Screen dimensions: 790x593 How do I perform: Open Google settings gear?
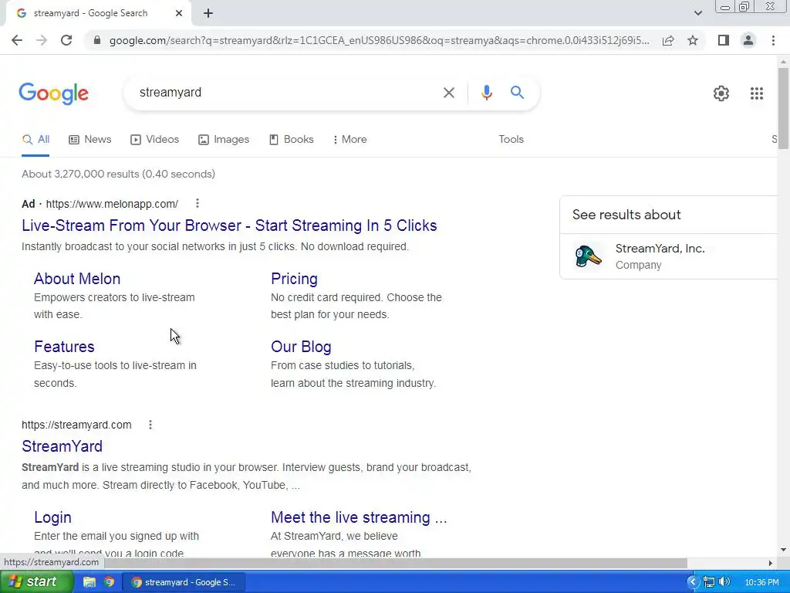721,93
